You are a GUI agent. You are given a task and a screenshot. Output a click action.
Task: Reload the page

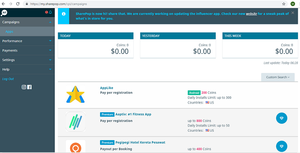18,4
